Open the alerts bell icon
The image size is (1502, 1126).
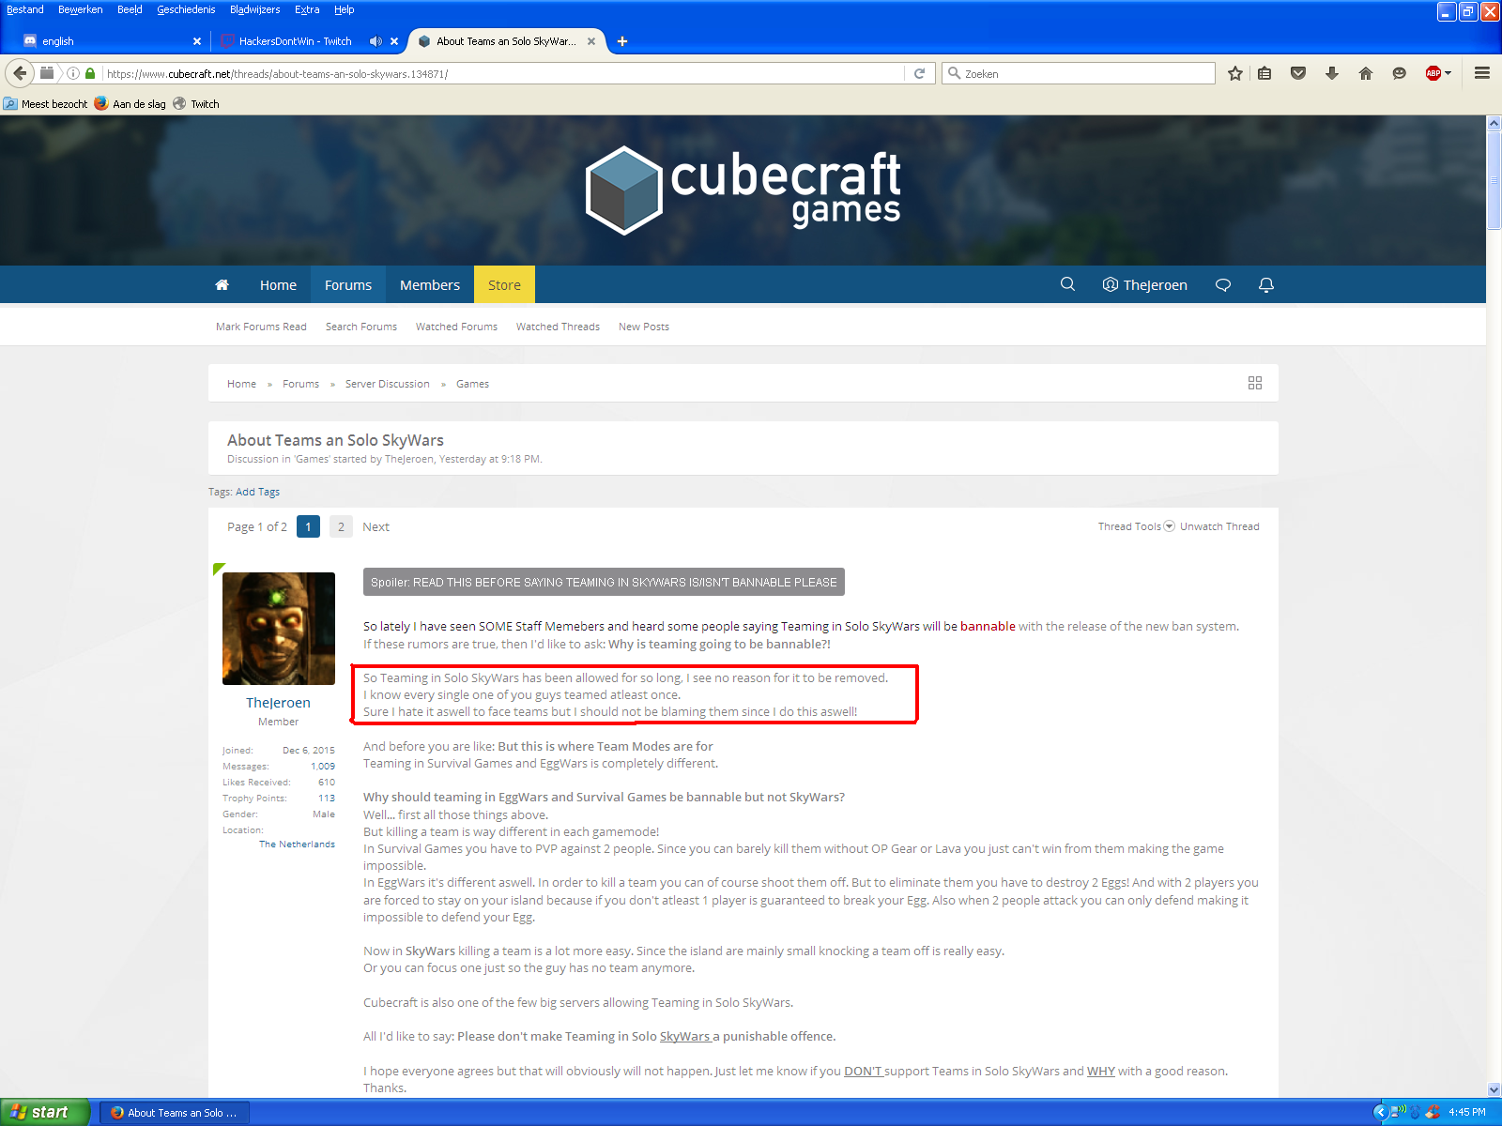[1266, 285]
